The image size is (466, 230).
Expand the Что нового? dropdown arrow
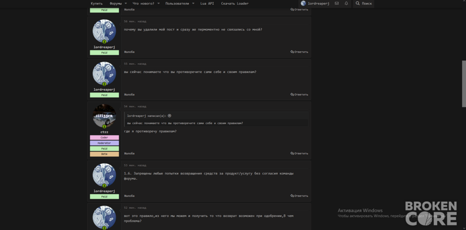(159, 3)
